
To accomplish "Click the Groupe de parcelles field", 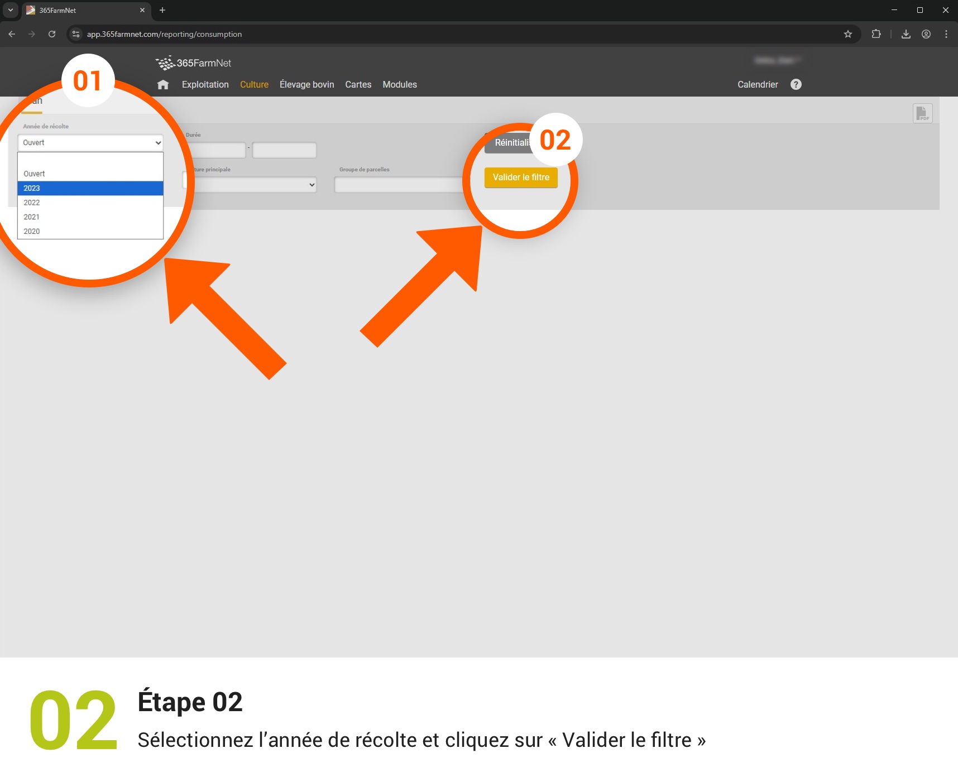I will (x=397, y=185).
